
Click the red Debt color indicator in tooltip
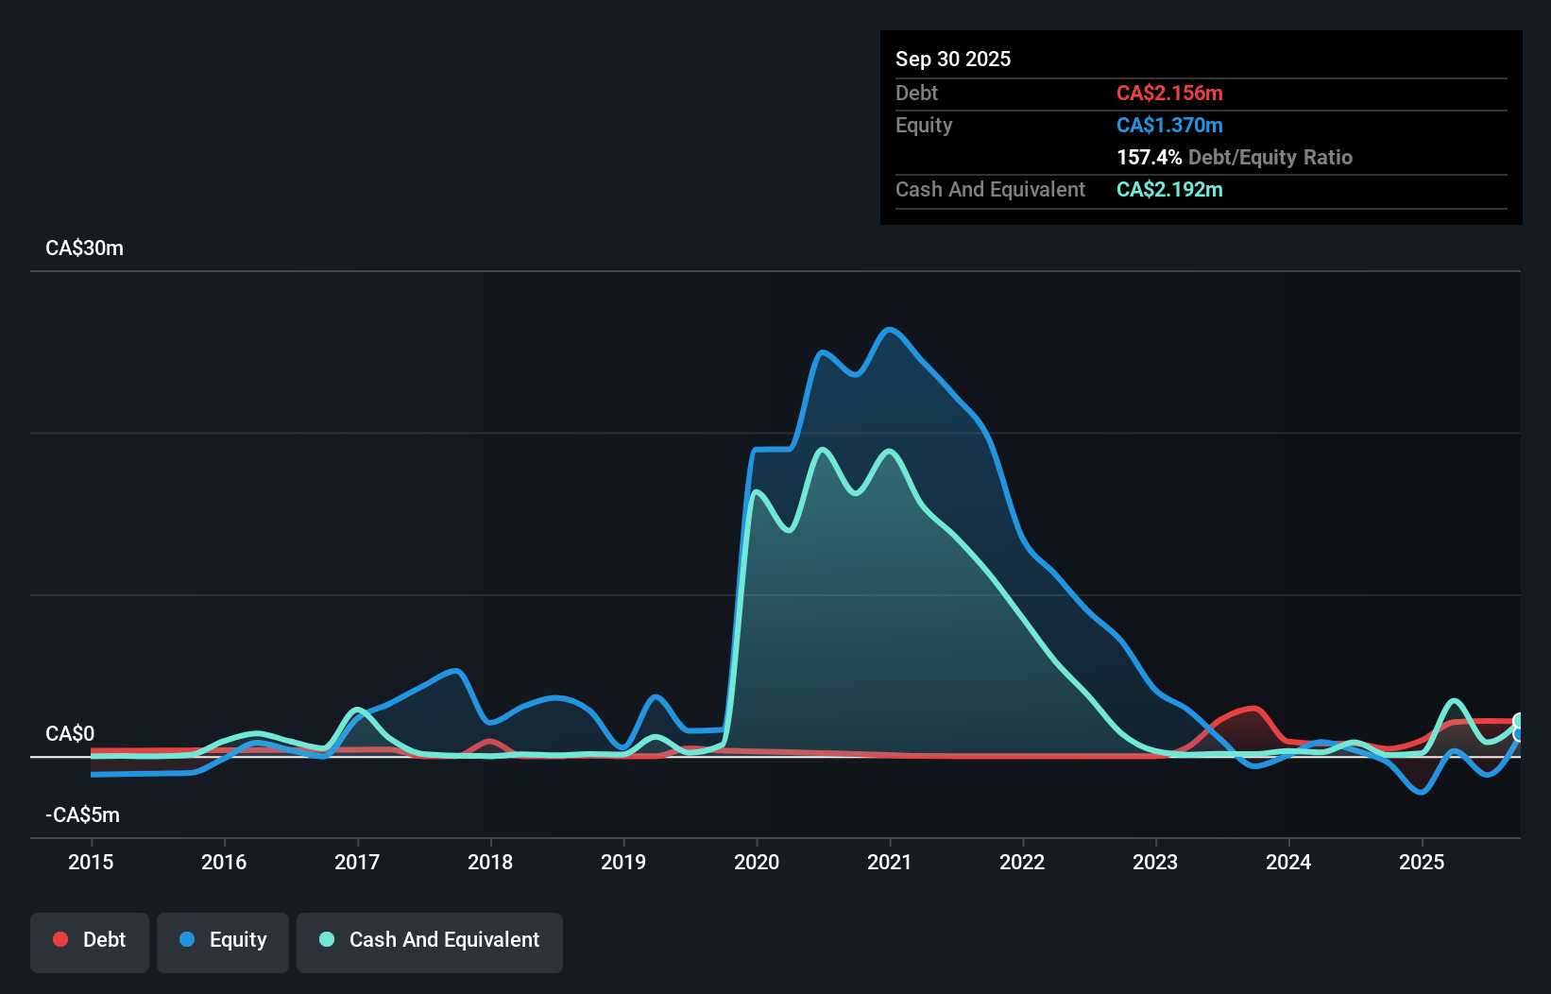coord(1169,93)
